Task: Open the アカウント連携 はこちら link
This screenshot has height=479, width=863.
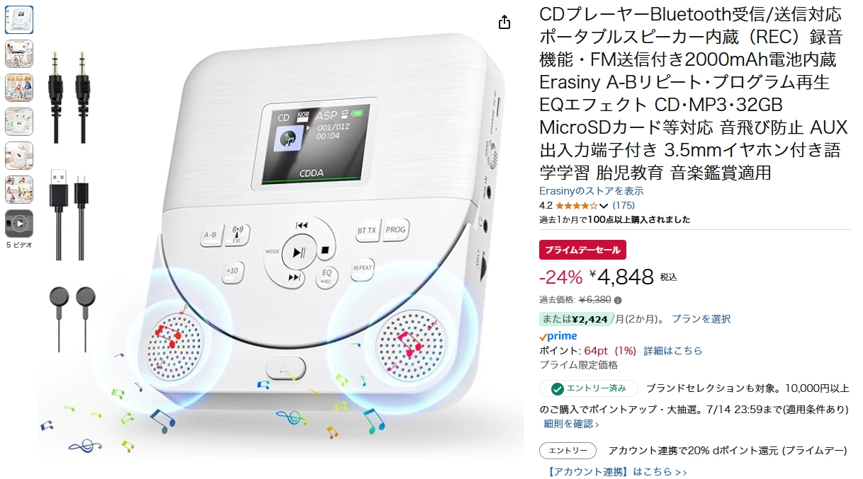Action: [x=617, y=472]
